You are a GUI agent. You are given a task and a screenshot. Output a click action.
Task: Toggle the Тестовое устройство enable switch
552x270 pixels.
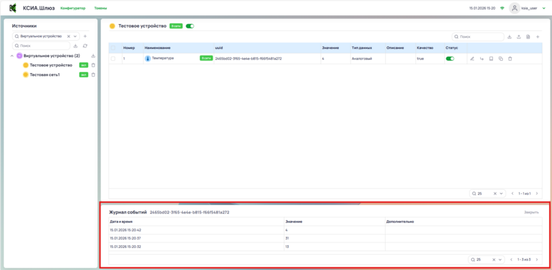click(190, 26)
